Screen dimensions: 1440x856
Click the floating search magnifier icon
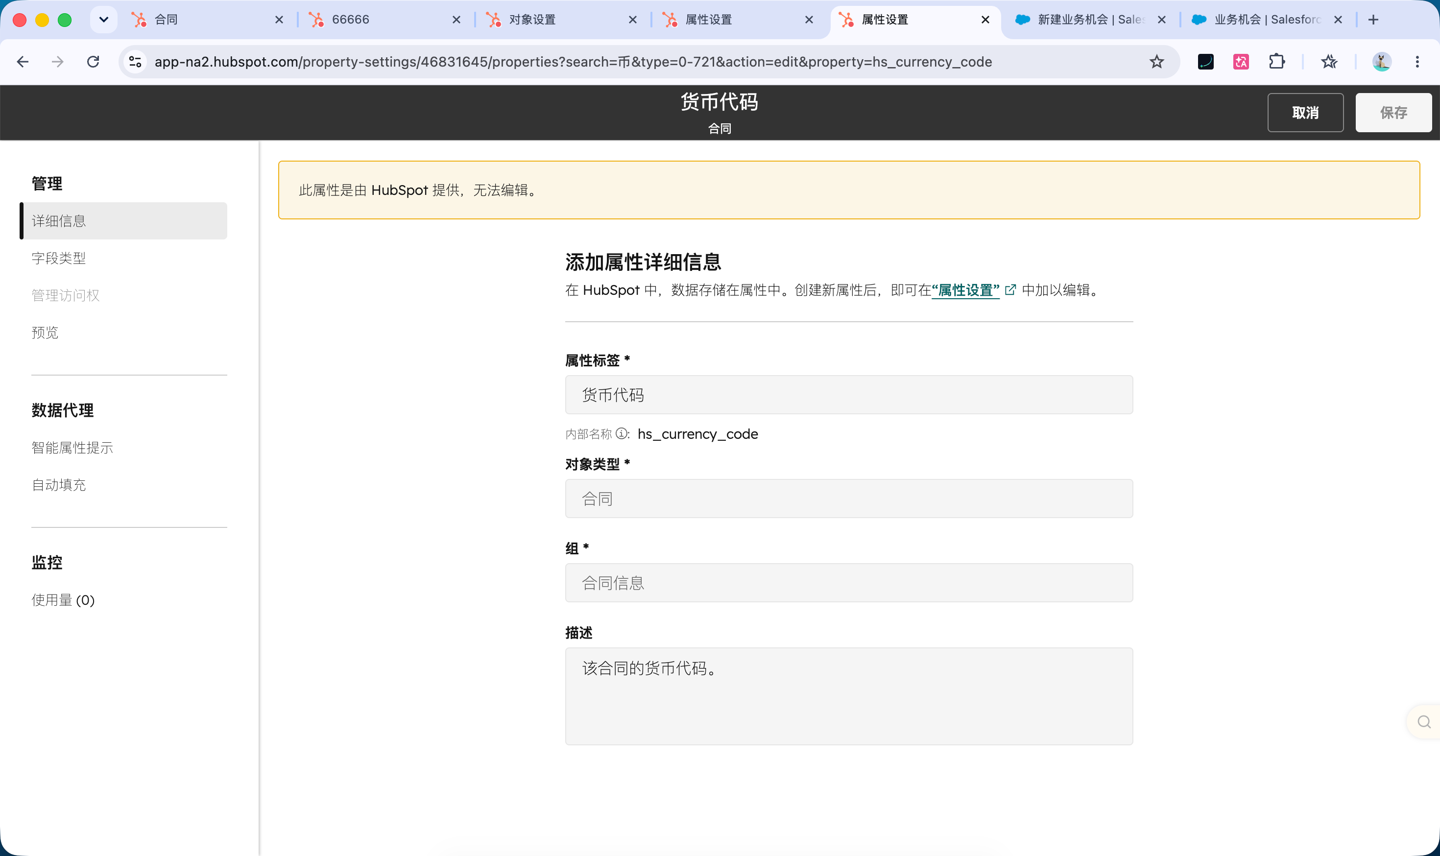pyautogui.click(x=1424, y=722)
